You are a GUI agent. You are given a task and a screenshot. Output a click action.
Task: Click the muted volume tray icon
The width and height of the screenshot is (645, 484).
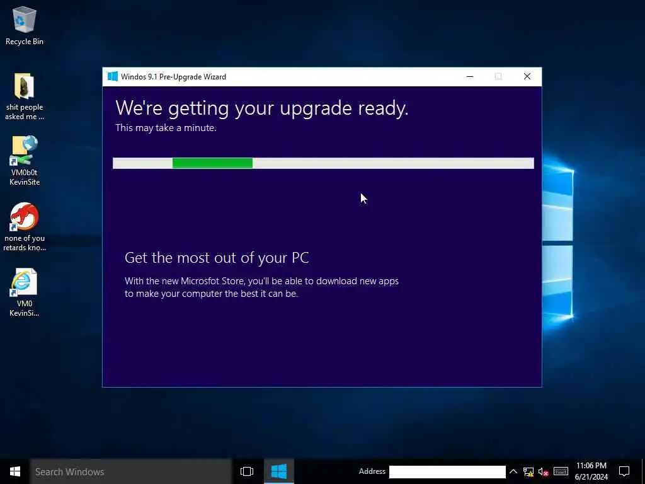[544, 471]
